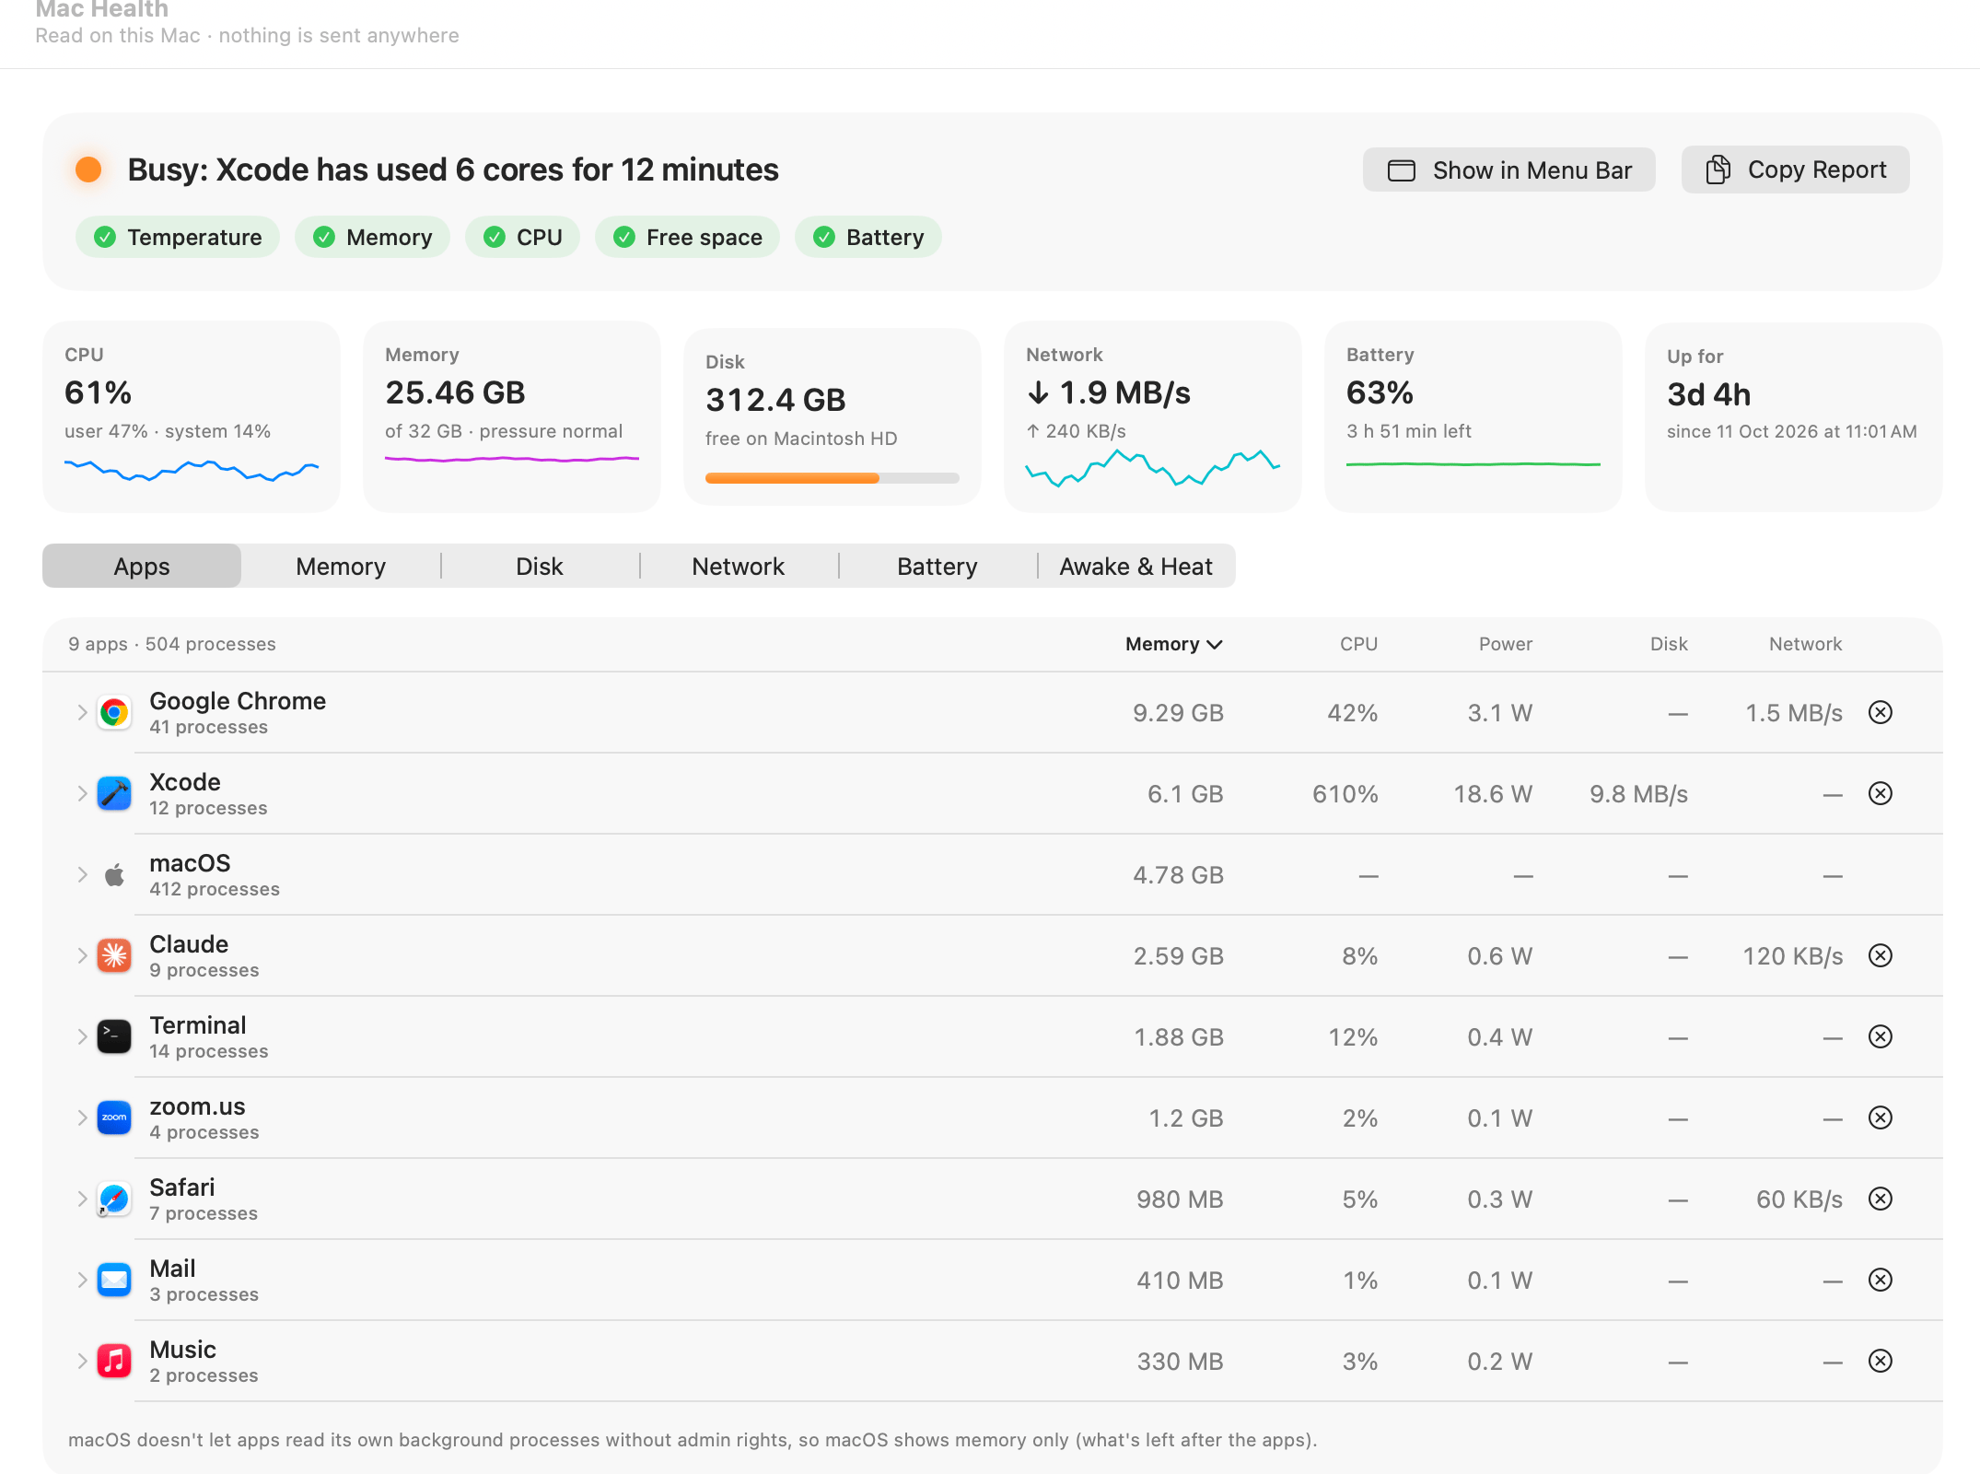Sort by the Disk column header
Viewport: 1980px width, 1474px height.
[1669, 644]
